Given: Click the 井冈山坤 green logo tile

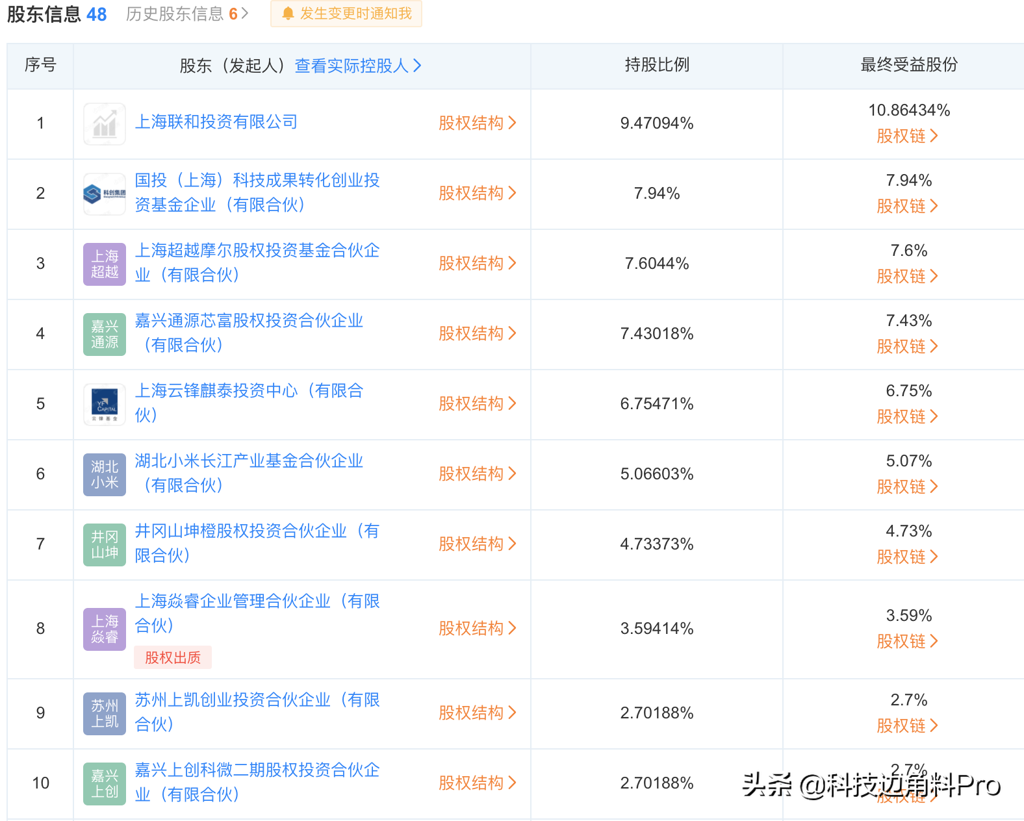Looking at the screenshot, I should [x=105, y=544].
